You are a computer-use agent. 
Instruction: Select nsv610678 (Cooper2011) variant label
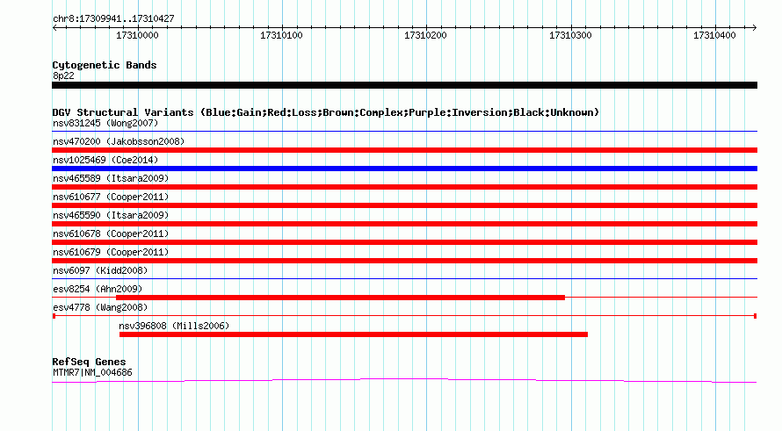111,233
